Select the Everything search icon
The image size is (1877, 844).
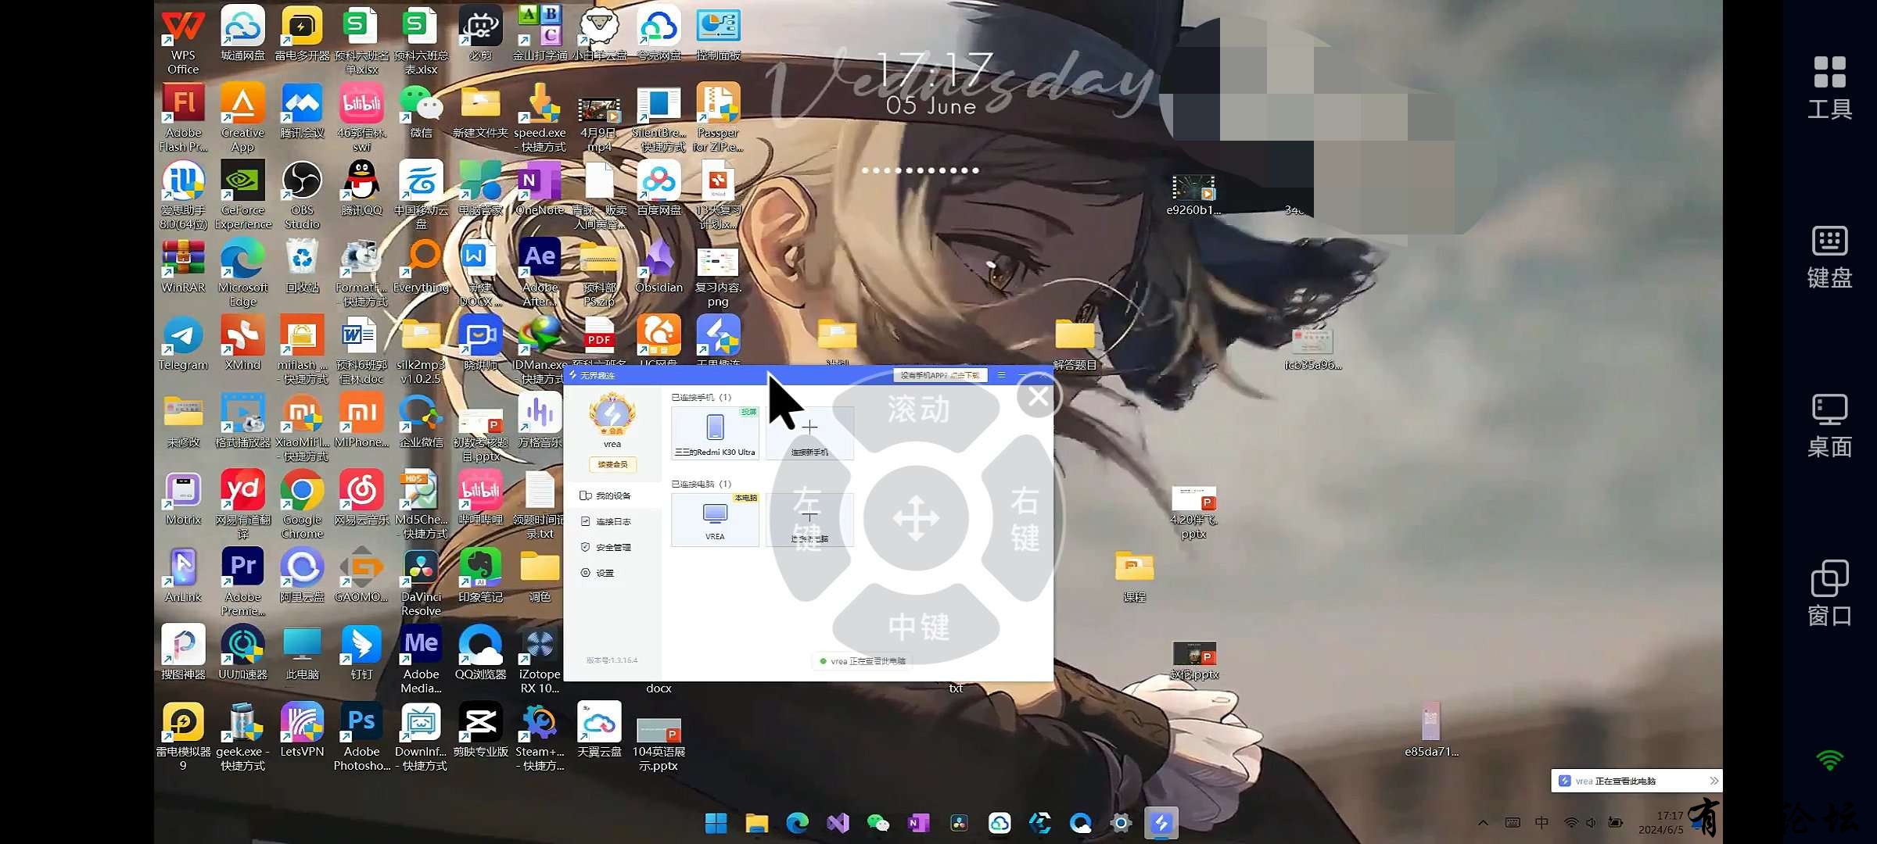(421, 266)
